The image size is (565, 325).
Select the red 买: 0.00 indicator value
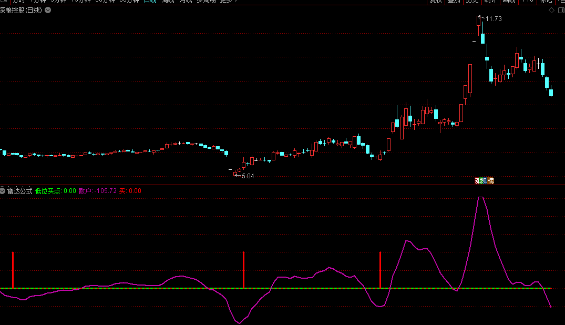coord(130,191)
